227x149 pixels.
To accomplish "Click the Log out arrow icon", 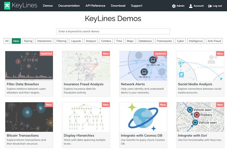I will coord(210,6).
